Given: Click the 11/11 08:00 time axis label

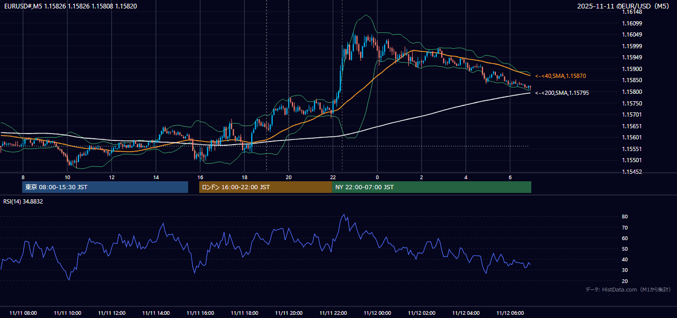Looking at the screenshot, I should point(23,313).
